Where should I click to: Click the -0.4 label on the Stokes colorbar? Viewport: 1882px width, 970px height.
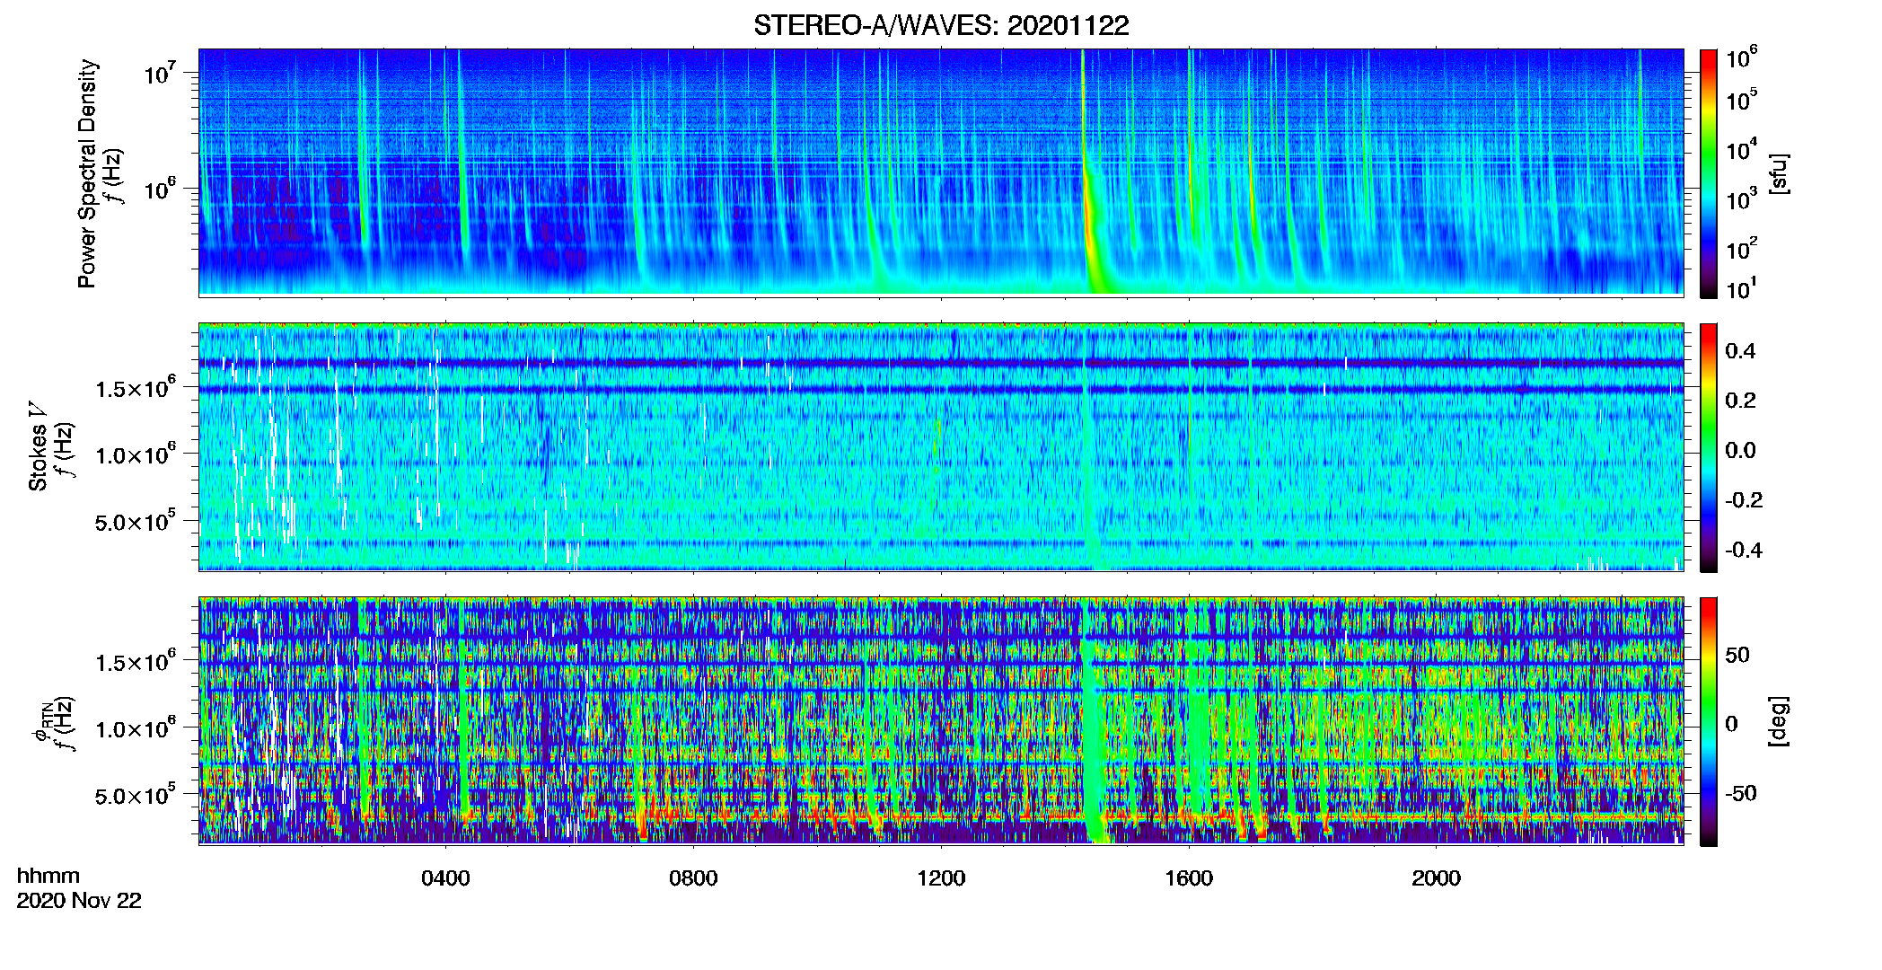click(x=1744, y=550)
